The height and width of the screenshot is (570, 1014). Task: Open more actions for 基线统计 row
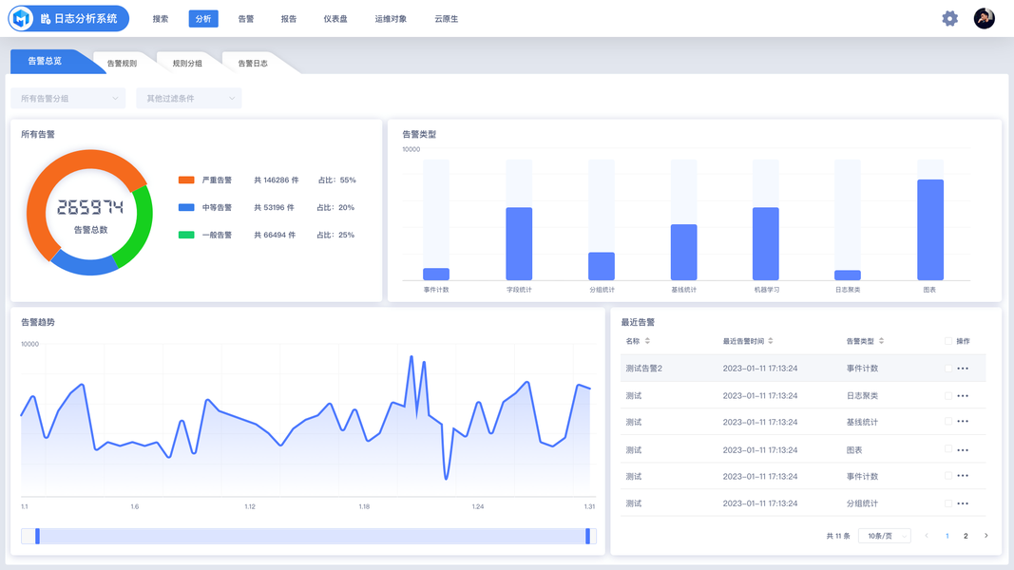pos(963,422)
